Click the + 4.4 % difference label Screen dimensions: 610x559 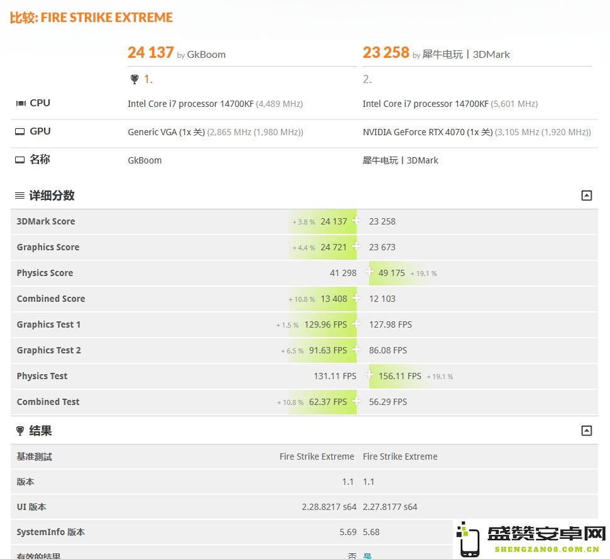click(304, 248)
